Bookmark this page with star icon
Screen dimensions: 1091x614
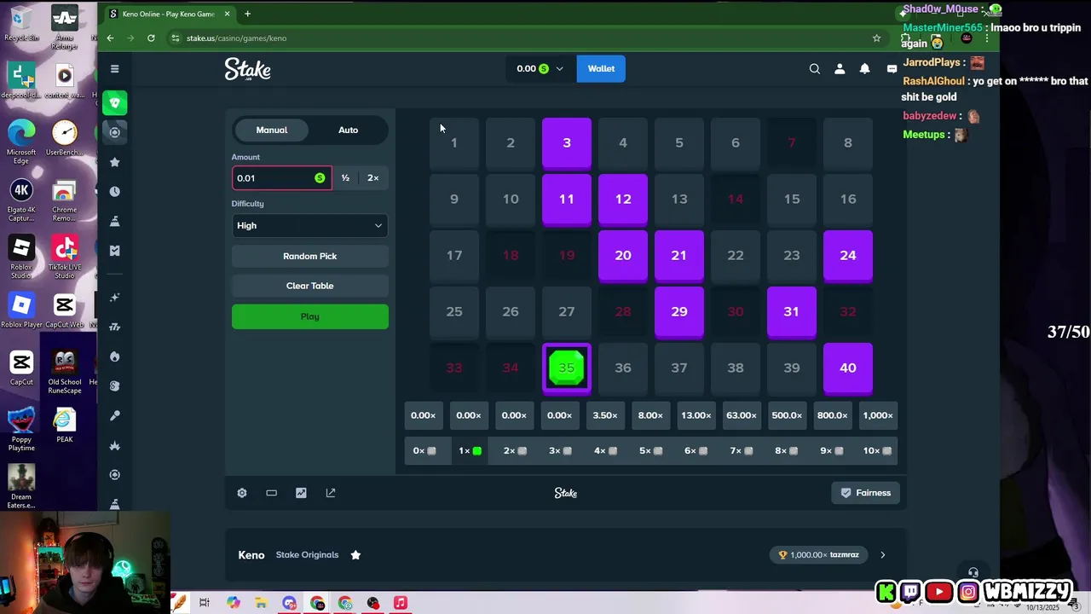point(876,38)
